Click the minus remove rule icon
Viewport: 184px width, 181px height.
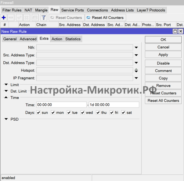tap(11, 18)
